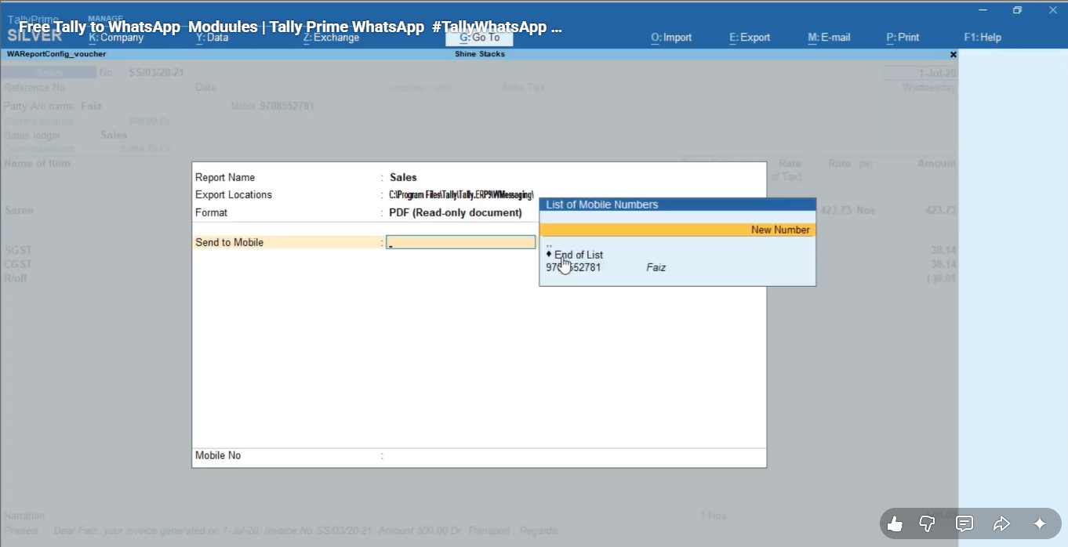Click the share arrow icon
The image size is (1068, 547).
coord(1001,524)
